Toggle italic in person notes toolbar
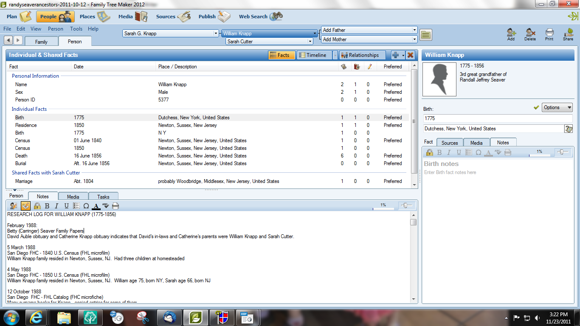The width and height of the screenshot is (580, 326). point(57,206)
